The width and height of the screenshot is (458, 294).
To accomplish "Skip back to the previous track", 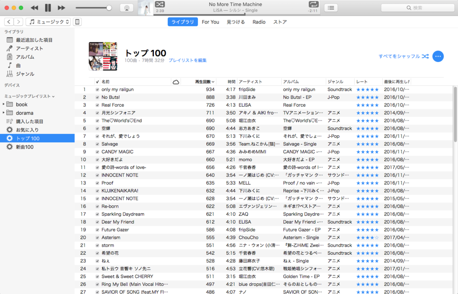I will coord(34,8).
